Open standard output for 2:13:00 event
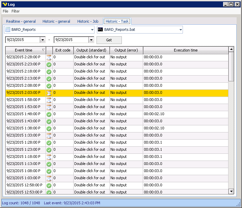This screenshot has height=208, width=242. (90, 79)
